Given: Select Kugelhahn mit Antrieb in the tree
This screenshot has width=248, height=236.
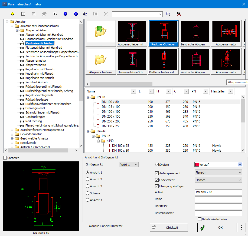Looking at the screenshot, I should [40, 78].
